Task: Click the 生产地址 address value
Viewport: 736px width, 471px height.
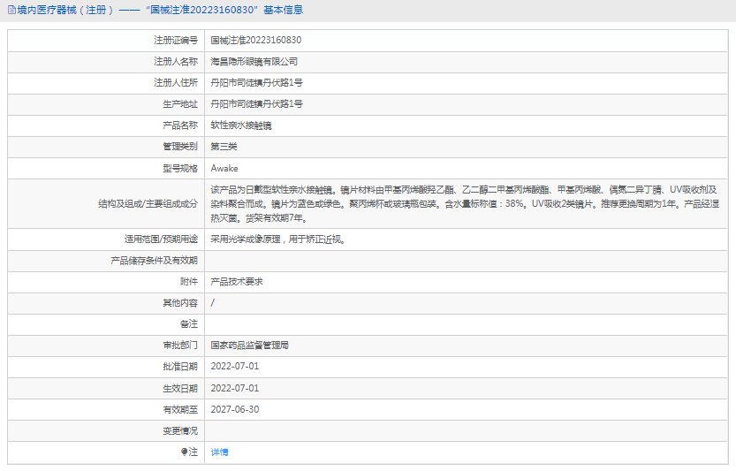Action: click(x=257, y=104)
